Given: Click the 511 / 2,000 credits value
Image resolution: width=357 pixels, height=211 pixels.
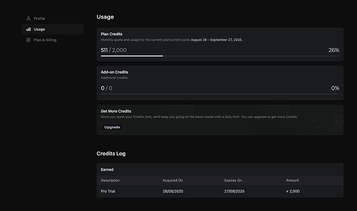Looking at the screenshot, I should [x=114, y=50].
